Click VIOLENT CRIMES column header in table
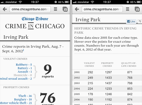 pos(89,65)
